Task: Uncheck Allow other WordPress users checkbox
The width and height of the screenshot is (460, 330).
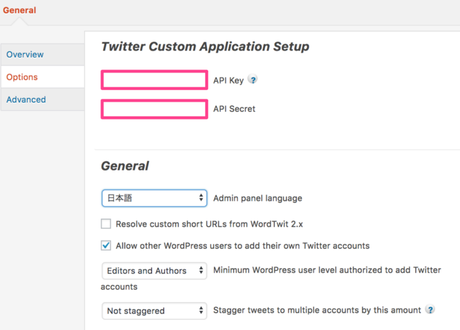Action: coord(106,245)
